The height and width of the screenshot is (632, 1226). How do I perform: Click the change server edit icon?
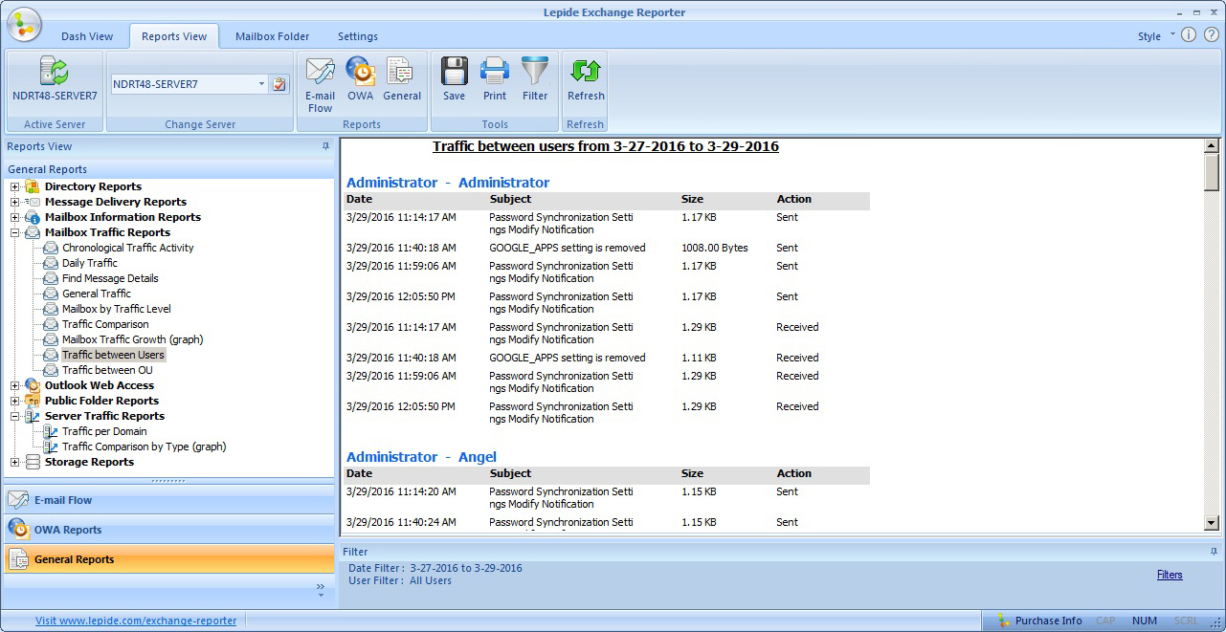pos(279,84)
